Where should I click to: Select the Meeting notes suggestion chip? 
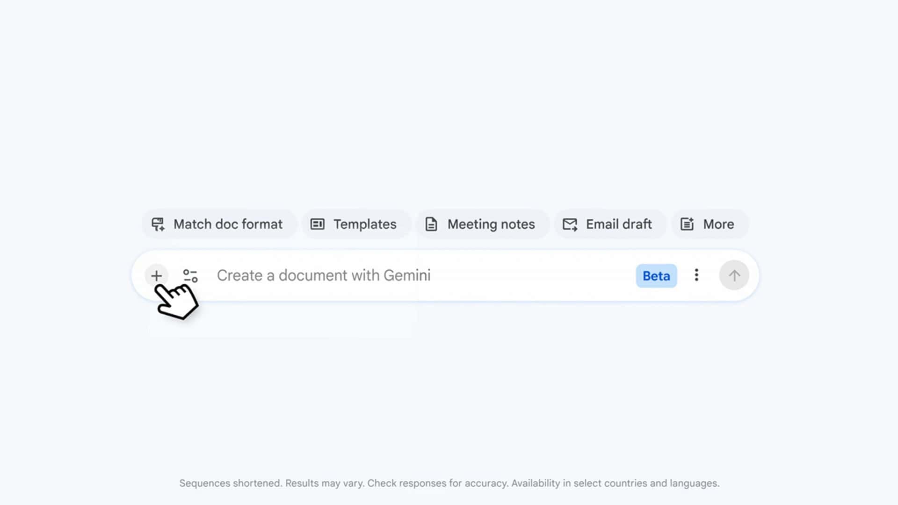(x=491, y=224)
